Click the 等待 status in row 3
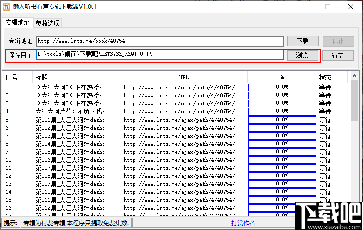 (325, 103)
